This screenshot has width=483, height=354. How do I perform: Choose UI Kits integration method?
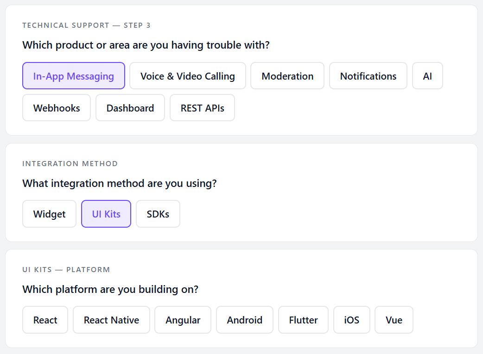click(106, 214)
